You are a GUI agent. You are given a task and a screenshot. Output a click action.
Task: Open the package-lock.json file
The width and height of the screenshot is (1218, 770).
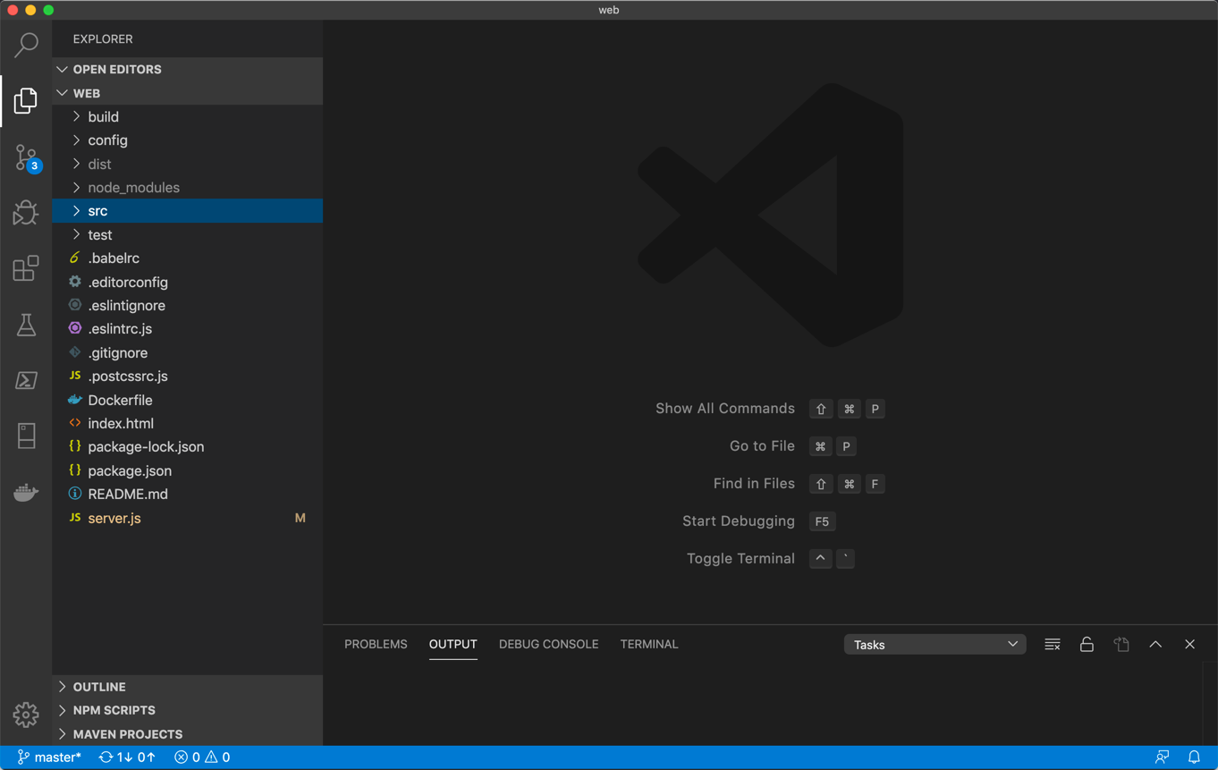click(x=187, y=446)
